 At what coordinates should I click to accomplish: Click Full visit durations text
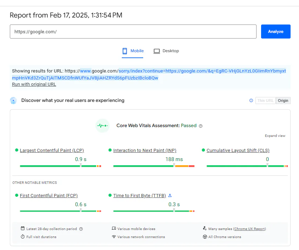[x=41, y=237]
